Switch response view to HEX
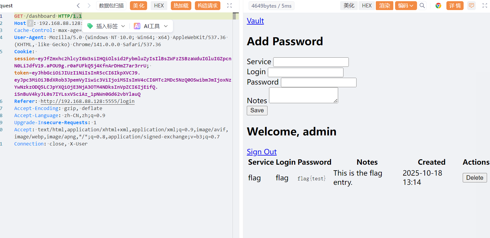490x238 pixels. 367,6
